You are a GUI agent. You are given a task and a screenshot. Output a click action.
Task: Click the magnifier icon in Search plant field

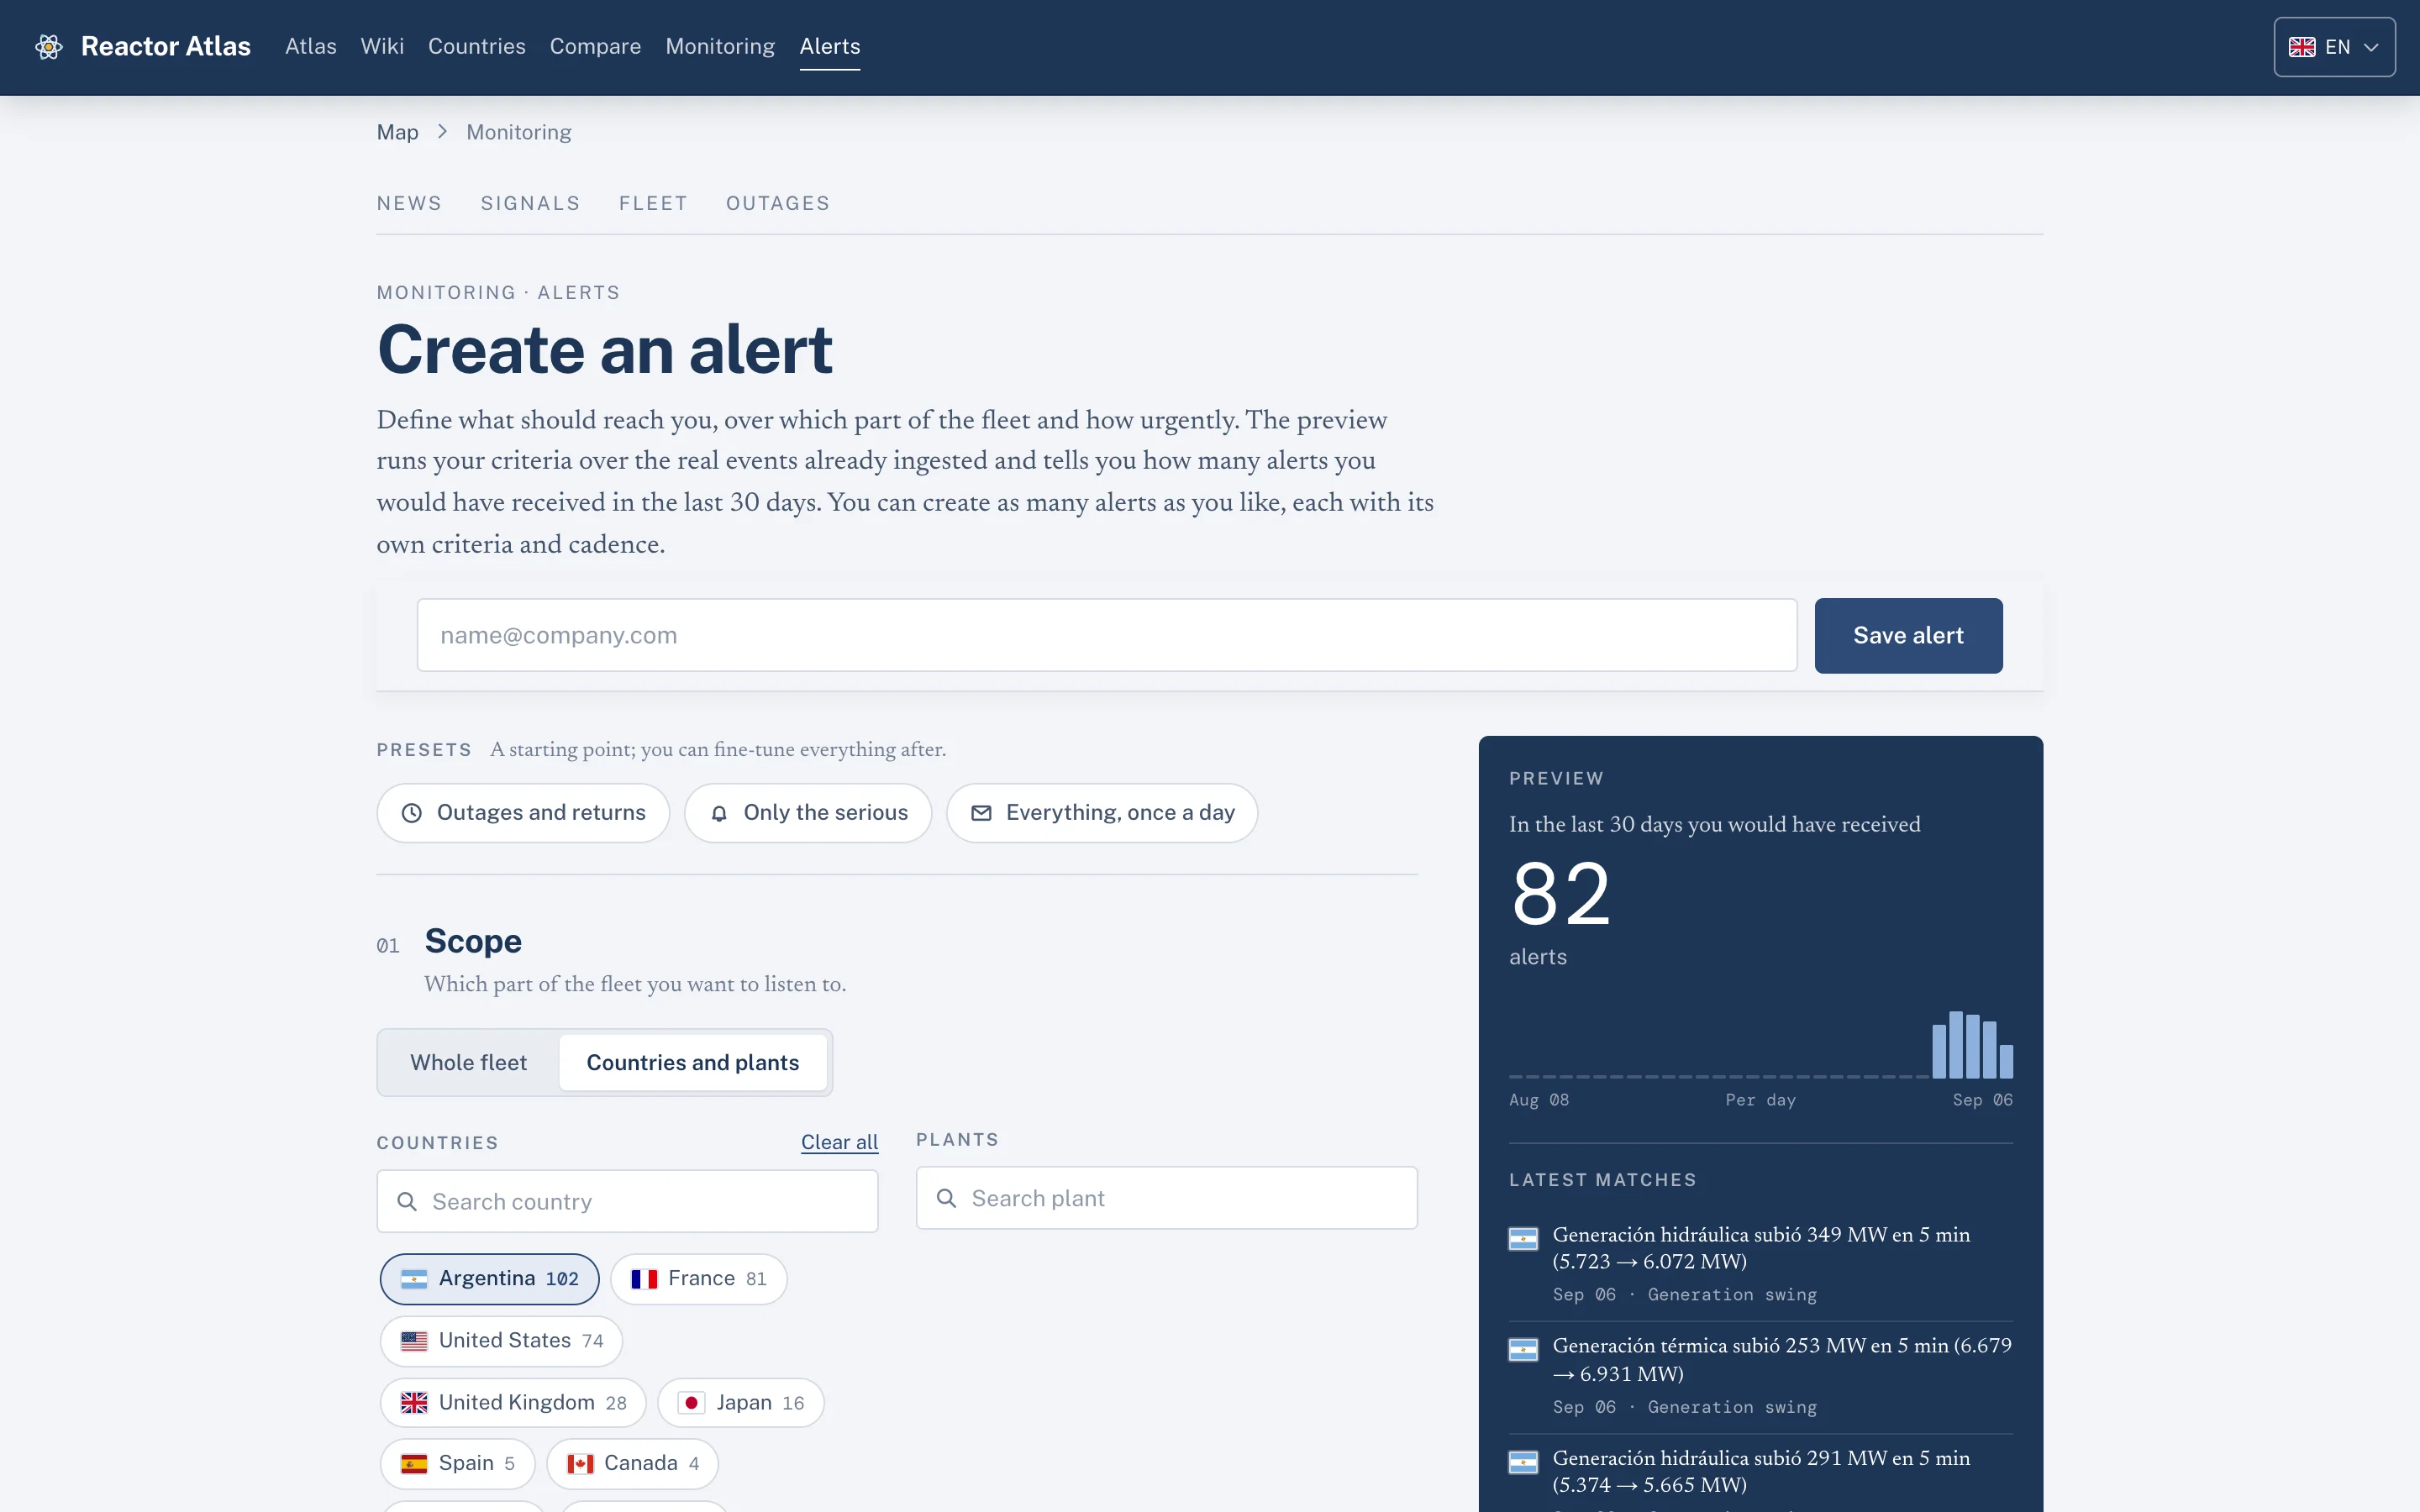pos(946,1198)
